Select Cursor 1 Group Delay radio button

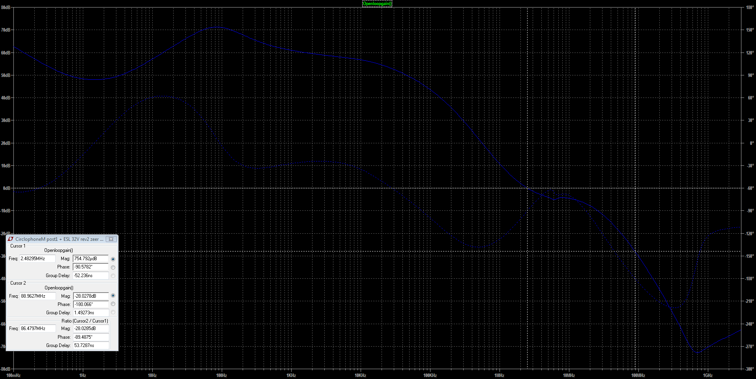113,276
